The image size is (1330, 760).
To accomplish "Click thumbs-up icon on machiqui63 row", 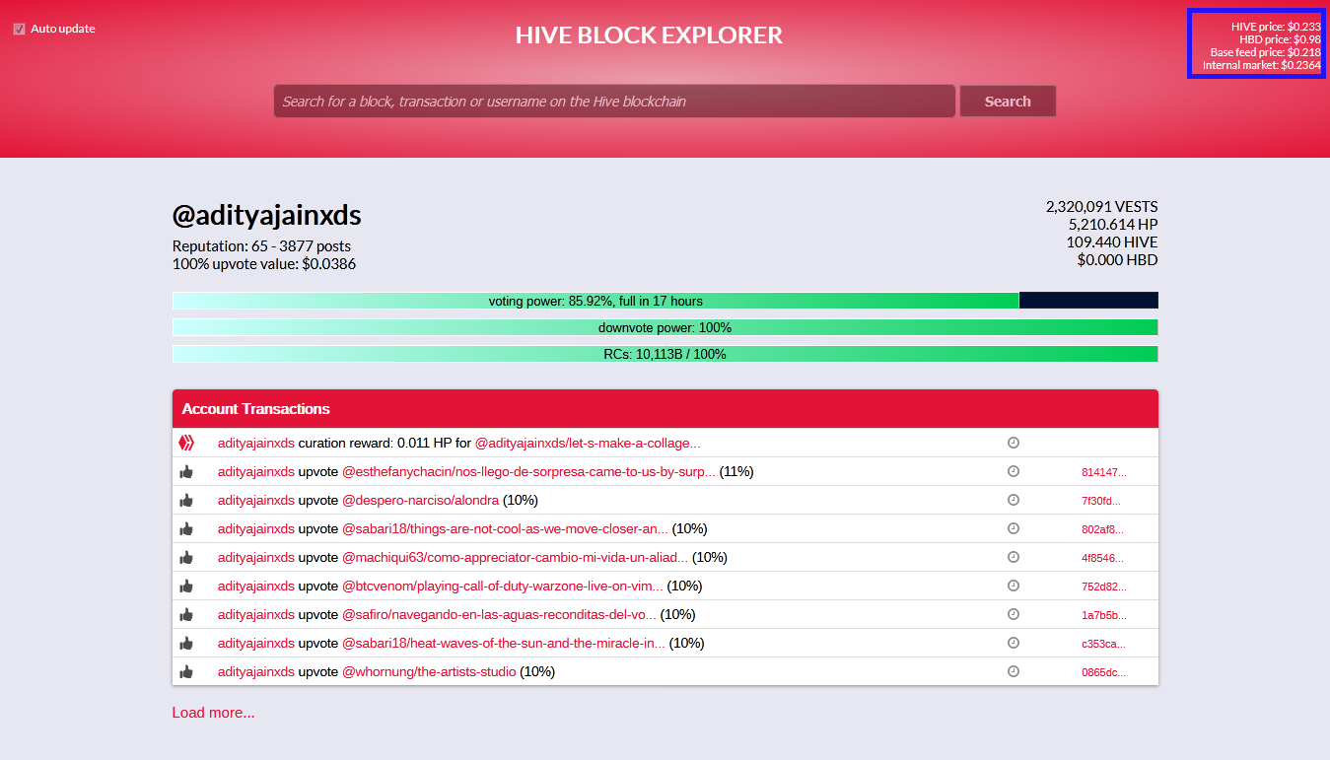I will pyautogui.click(x=186, y=558).
